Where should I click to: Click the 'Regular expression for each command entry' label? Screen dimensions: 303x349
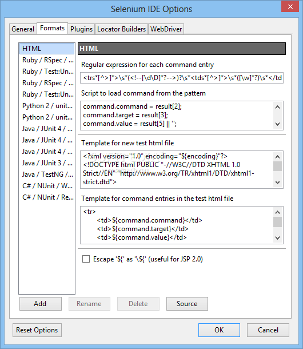point(147,65)
